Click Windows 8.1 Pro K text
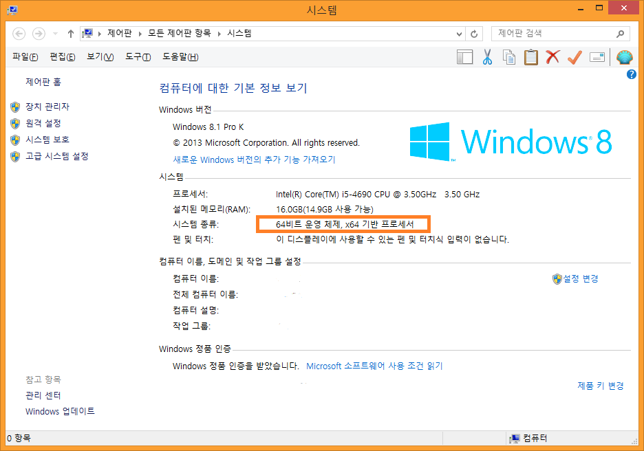The height and width of the screenshot is (451, 644). (x=208, y=126)
